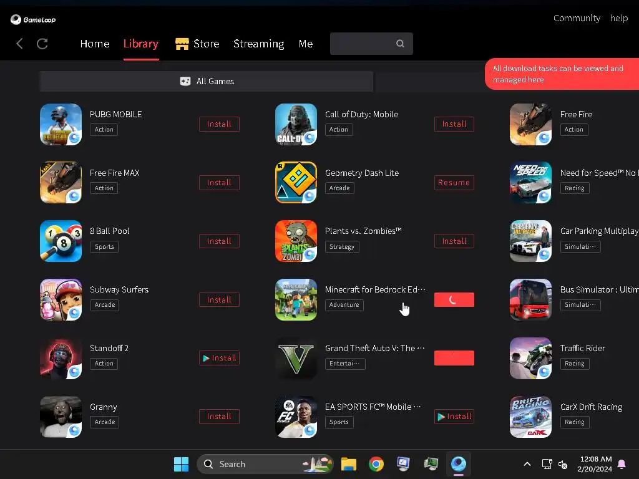Show hidden tray icons chevron
The image size is (639, 479).
click(527, 464)
